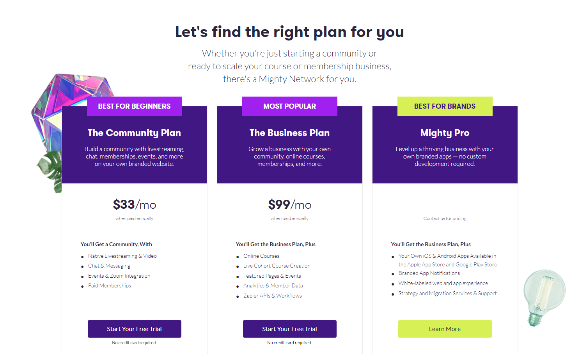Click Contact us for pricing text

[x=445, y=218]
